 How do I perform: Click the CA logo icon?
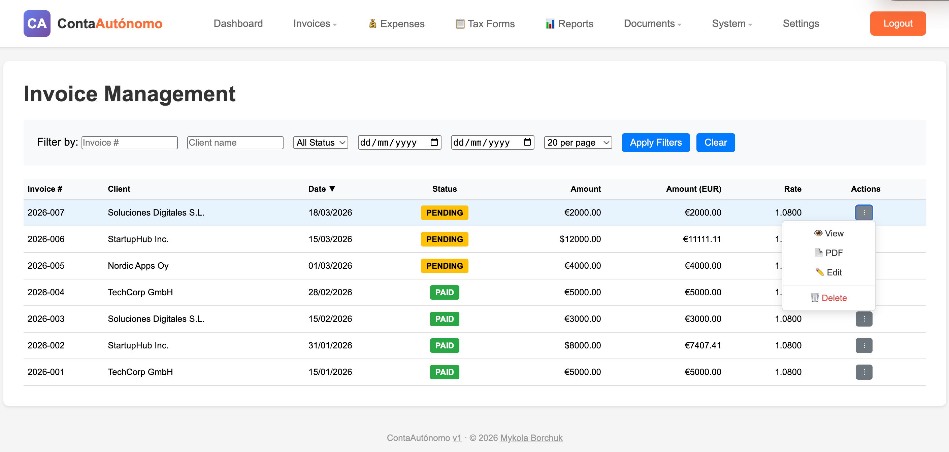(x=37, y=24)
